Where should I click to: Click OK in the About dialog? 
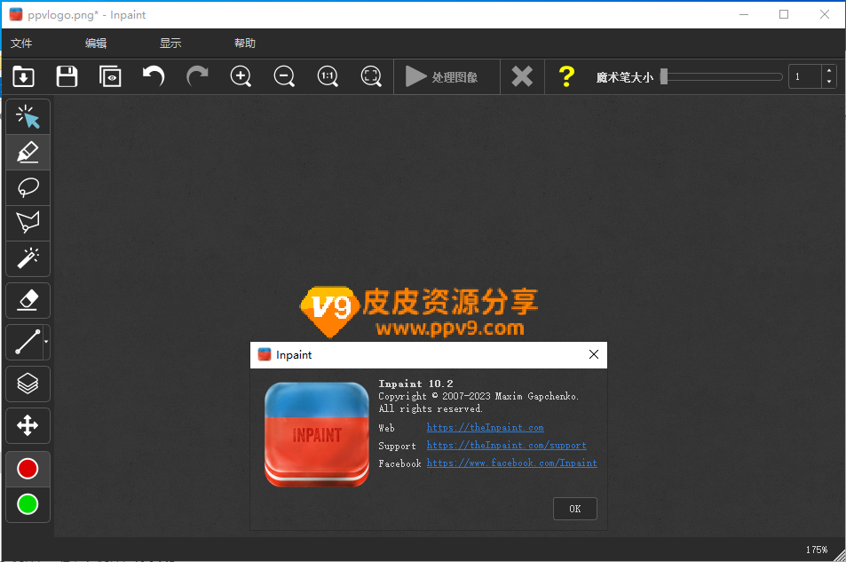575,509
